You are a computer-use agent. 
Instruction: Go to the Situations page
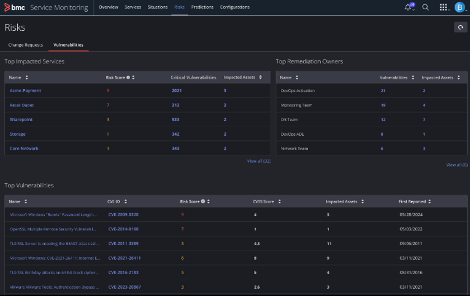(x=158, y=7)
